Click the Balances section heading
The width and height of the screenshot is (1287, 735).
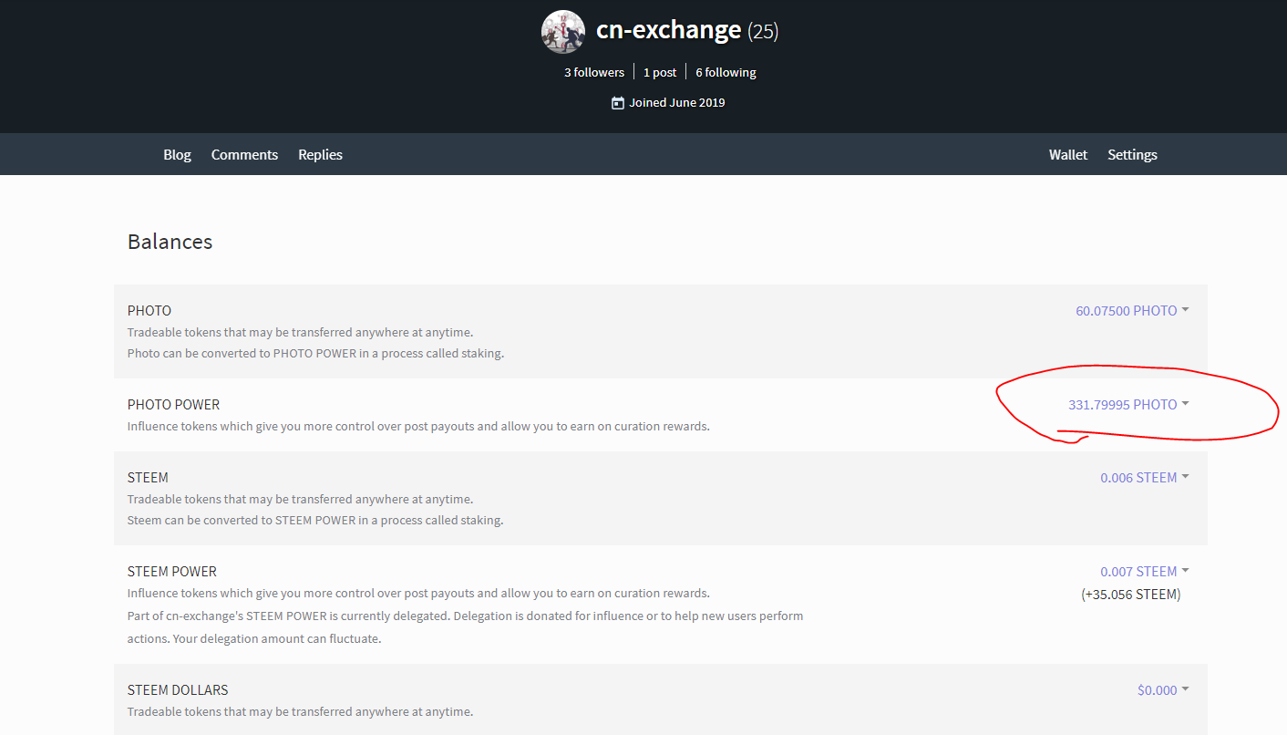click(170, 242)
